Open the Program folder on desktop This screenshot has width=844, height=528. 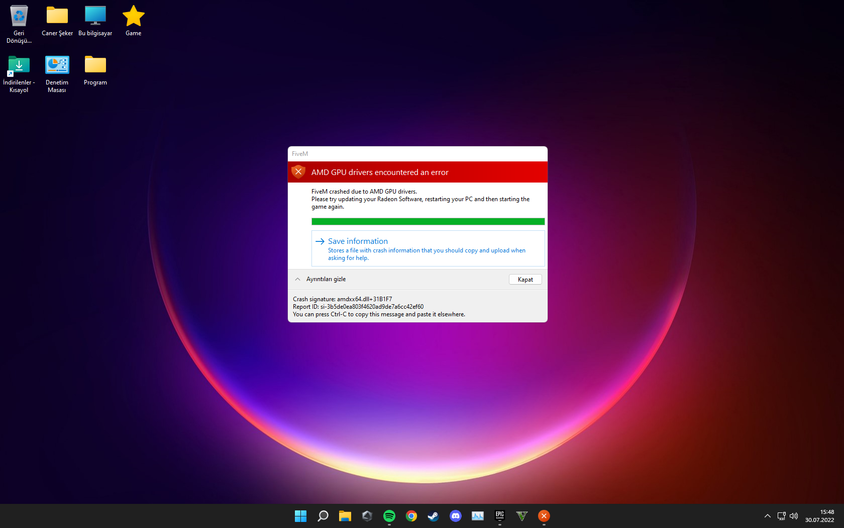pos(95,70)
